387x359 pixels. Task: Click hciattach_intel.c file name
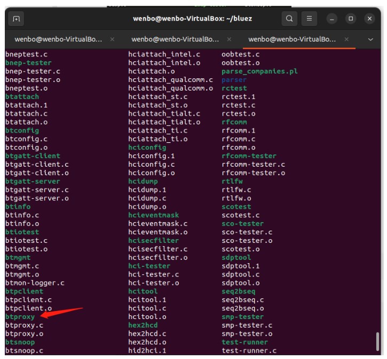tap(164, 54)
